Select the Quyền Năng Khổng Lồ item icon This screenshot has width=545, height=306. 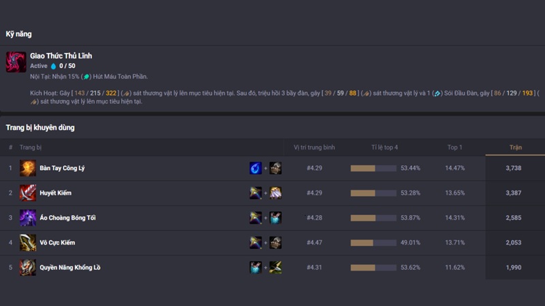click(x=28, y=267)
